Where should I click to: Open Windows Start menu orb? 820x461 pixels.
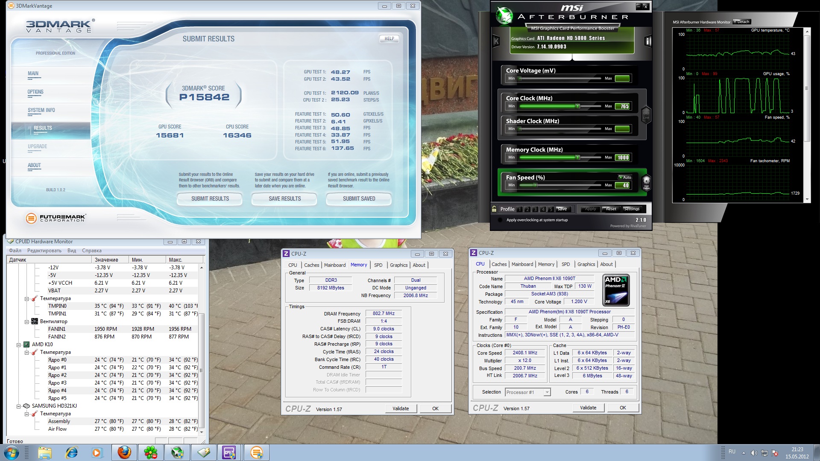point(12,452)
